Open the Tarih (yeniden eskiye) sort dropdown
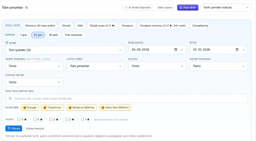This screenshot has height=141, width=256. (x=226, y=8)
